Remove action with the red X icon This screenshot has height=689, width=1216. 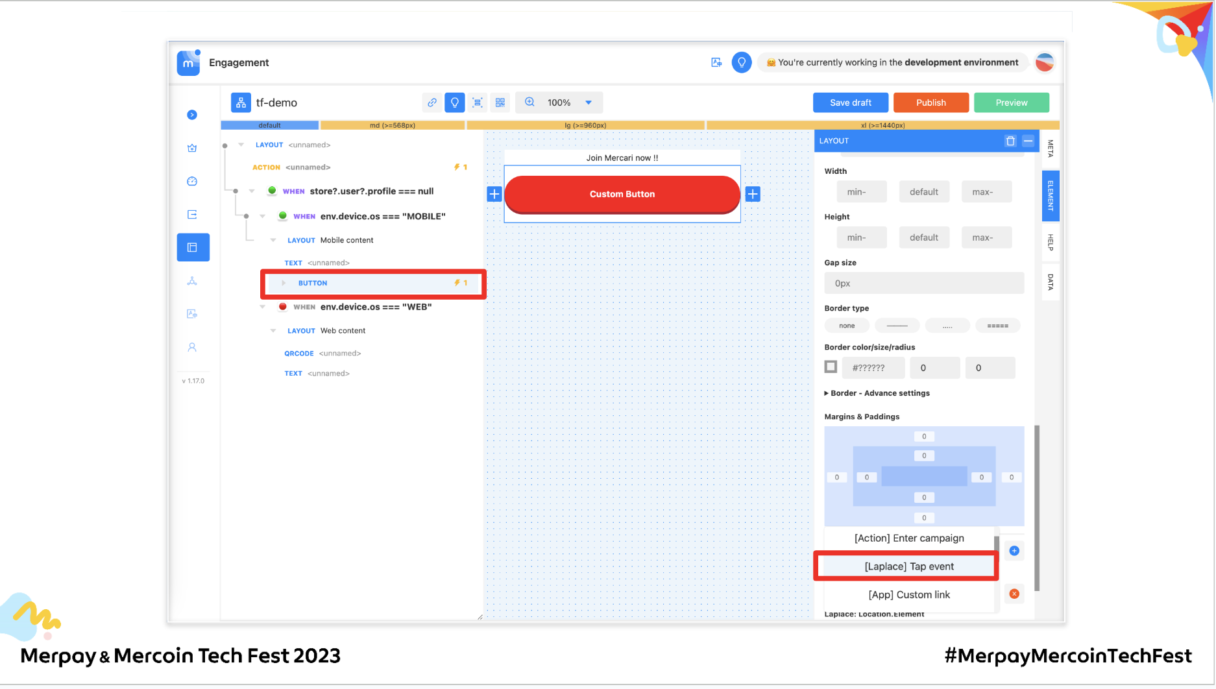pos(1014,594)
